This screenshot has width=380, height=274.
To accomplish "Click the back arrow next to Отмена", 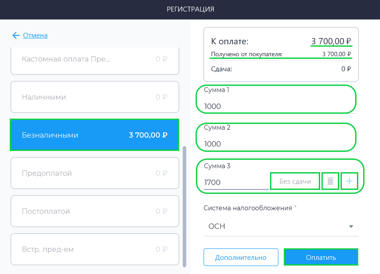I will click(x=16, y=35).
